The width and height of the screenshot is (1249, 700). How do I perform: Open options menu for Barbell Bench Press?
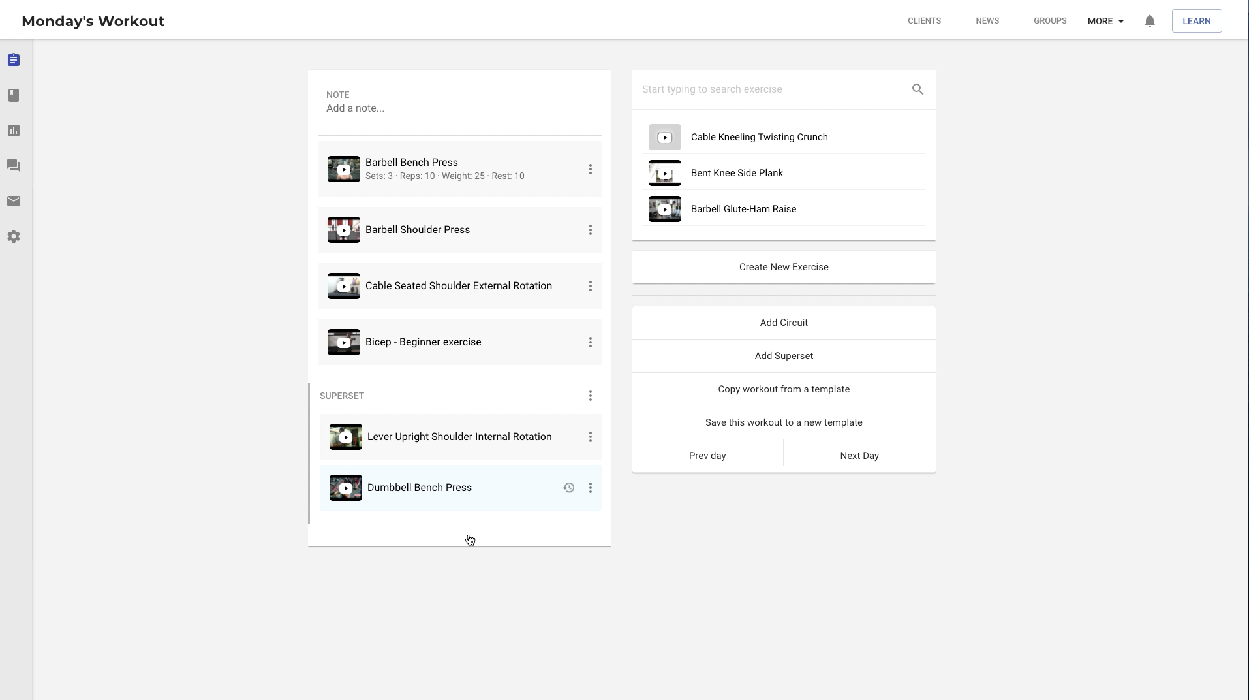[591, 170]
